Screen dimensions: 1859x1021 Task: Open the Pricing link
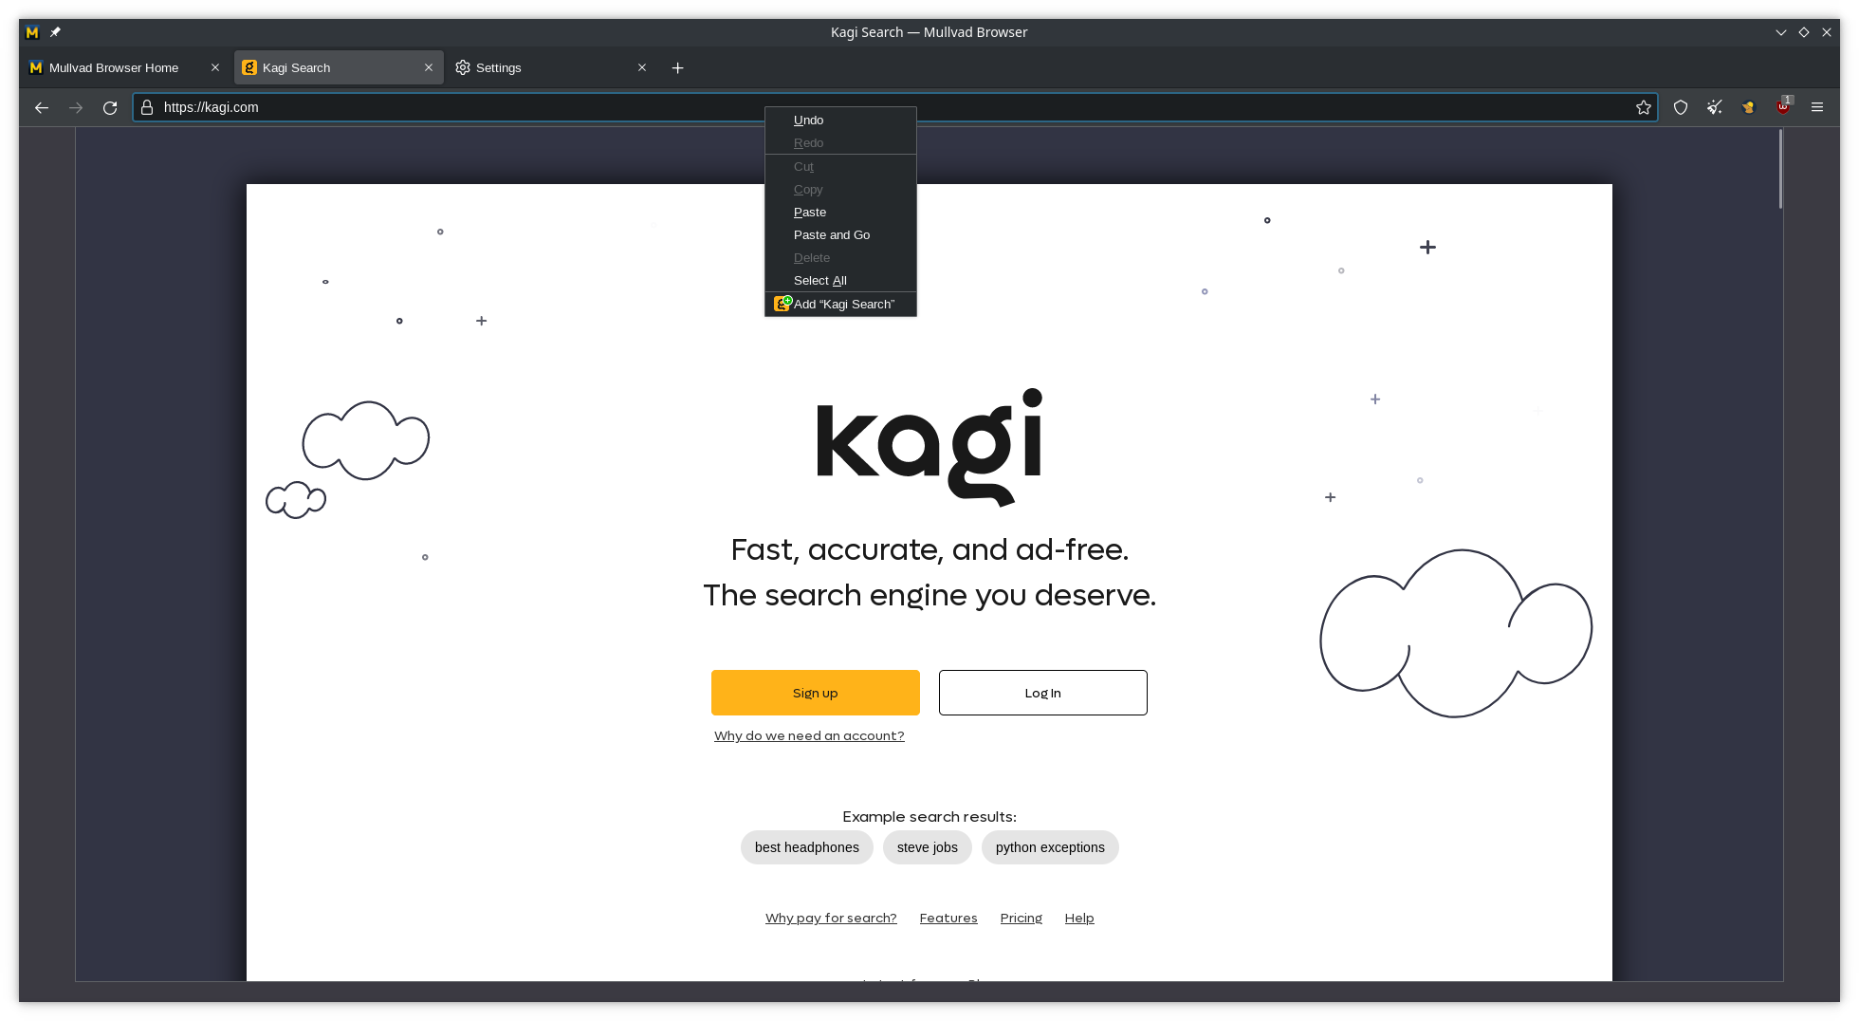pos(1022,918)
